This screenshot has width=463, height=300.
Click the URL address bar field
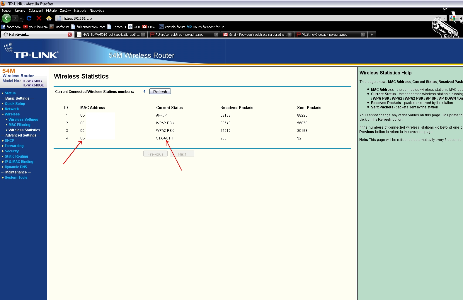(234, 18)
